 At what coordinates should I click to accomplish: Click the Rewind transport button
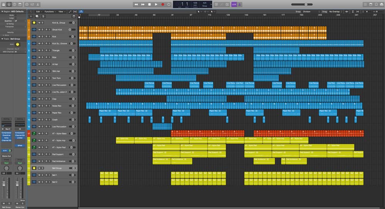(x=136, y=4)
